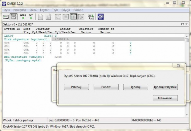Open the Dysk menu
191x131 pixels.
point(7,10)
